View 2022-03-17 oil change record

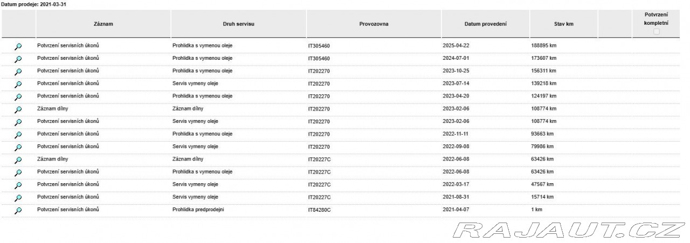(18, 185)
